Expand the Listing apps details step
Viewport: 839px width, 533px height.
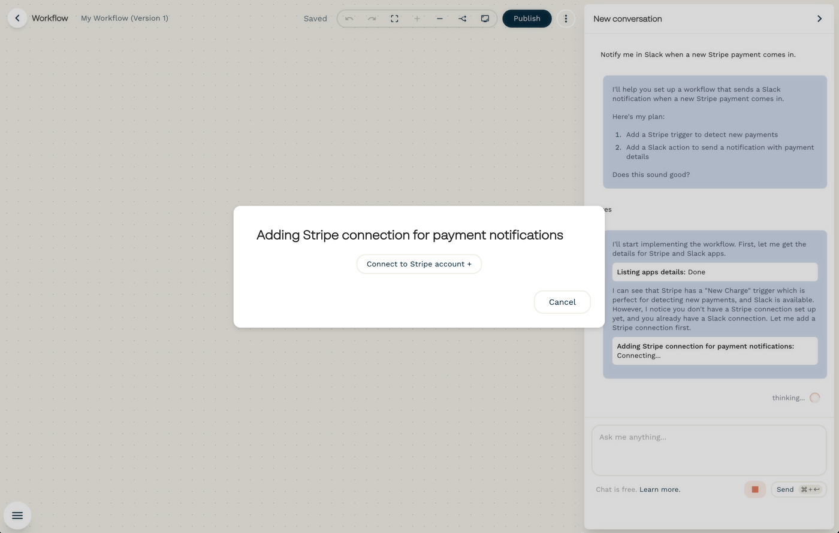click(x=714, y=272)
